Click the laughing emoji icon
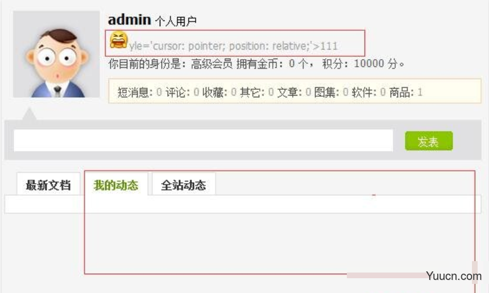489x293 pixels. pos(118,40)
